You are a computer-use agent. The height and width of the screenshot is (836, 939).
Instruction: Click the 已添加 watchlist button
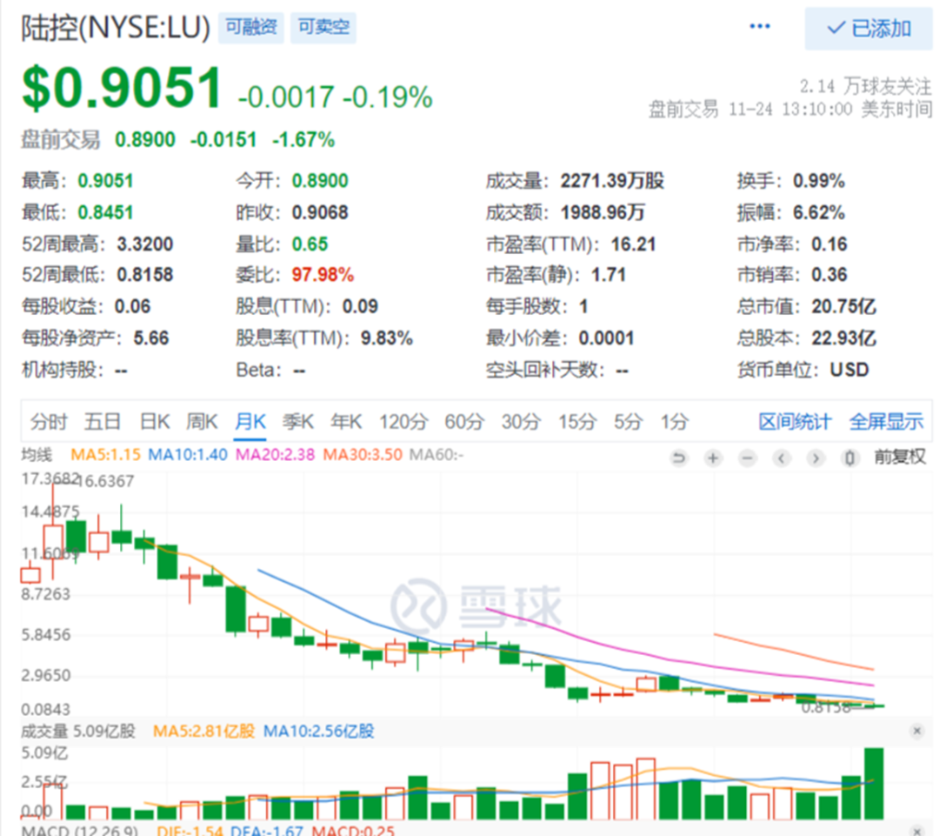coord(869,28)
